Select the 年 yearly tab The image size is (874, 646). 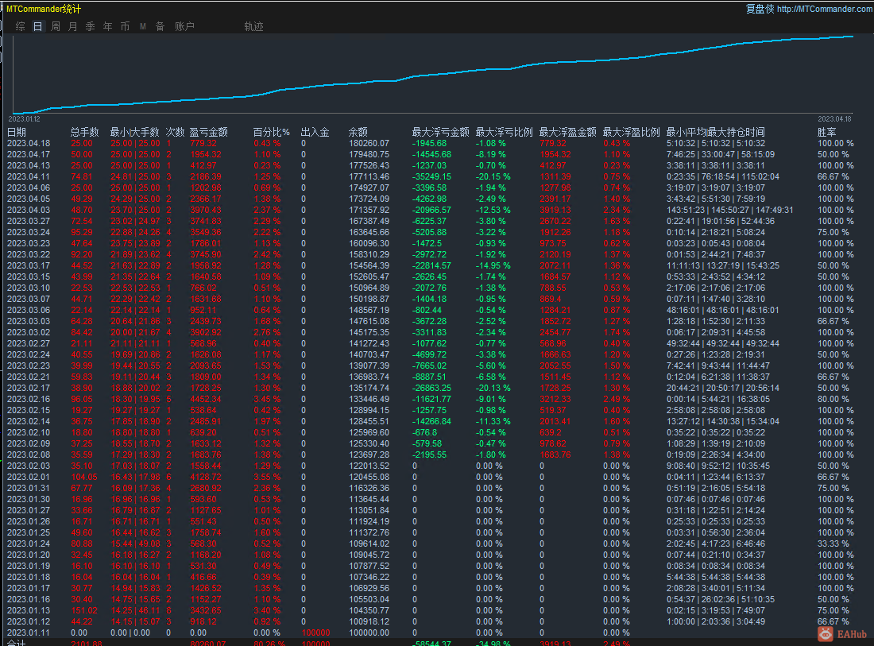pyautogui.click(x=107, y=26)
